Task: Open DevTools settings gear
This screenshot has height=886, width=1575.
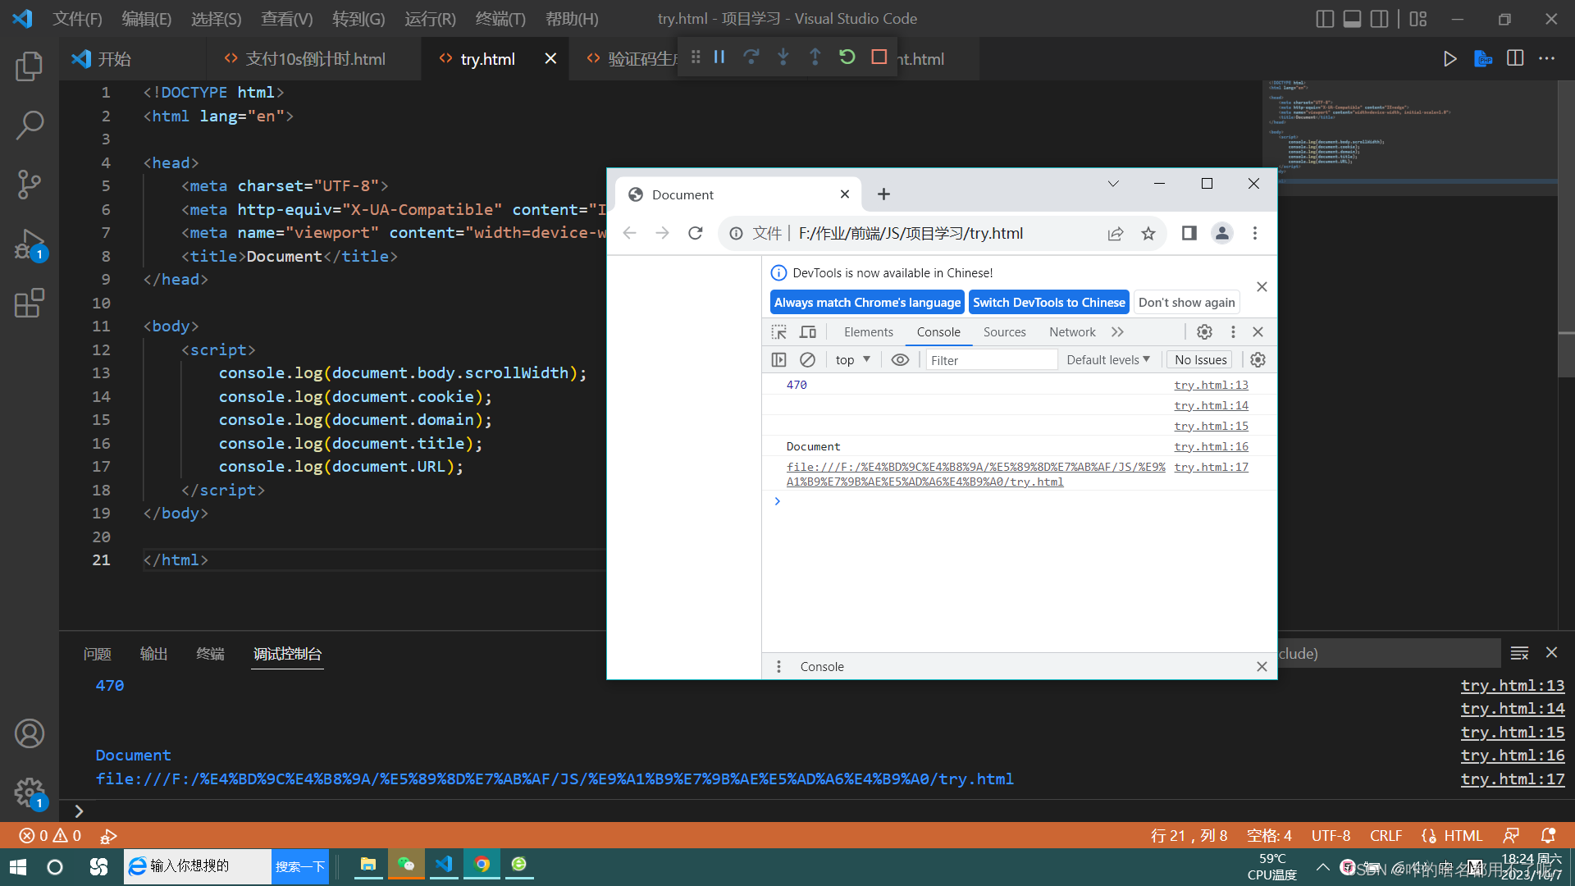Action: [x=1204, y=331]
